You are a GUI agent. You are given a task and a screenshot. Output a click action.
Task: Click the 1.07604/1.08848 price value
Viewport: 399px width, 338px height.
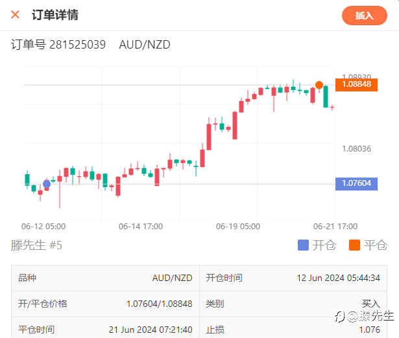click(160, 304)
